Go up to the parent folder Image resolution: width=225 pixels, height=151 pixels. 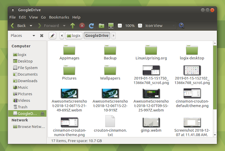pyautogui.click(x=73, y=26)
